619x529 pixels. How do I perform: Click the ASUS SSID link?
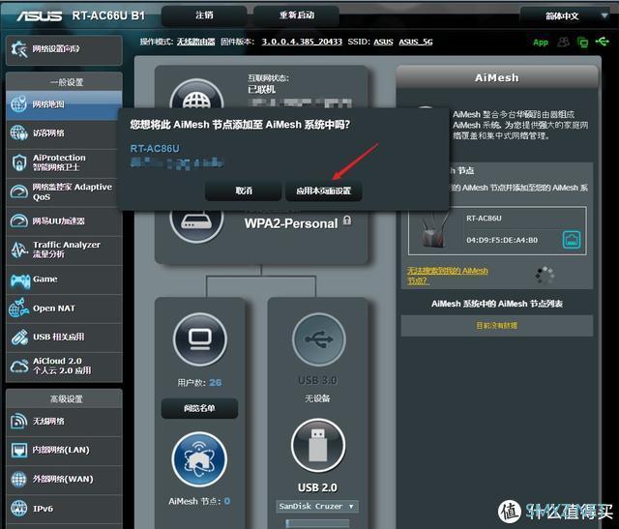click(x=383, y=42)
